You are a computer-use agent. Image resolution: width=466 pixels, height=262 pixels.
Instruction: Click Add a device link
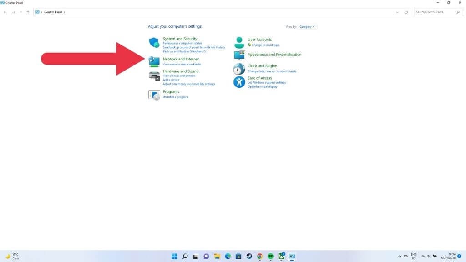171,80
